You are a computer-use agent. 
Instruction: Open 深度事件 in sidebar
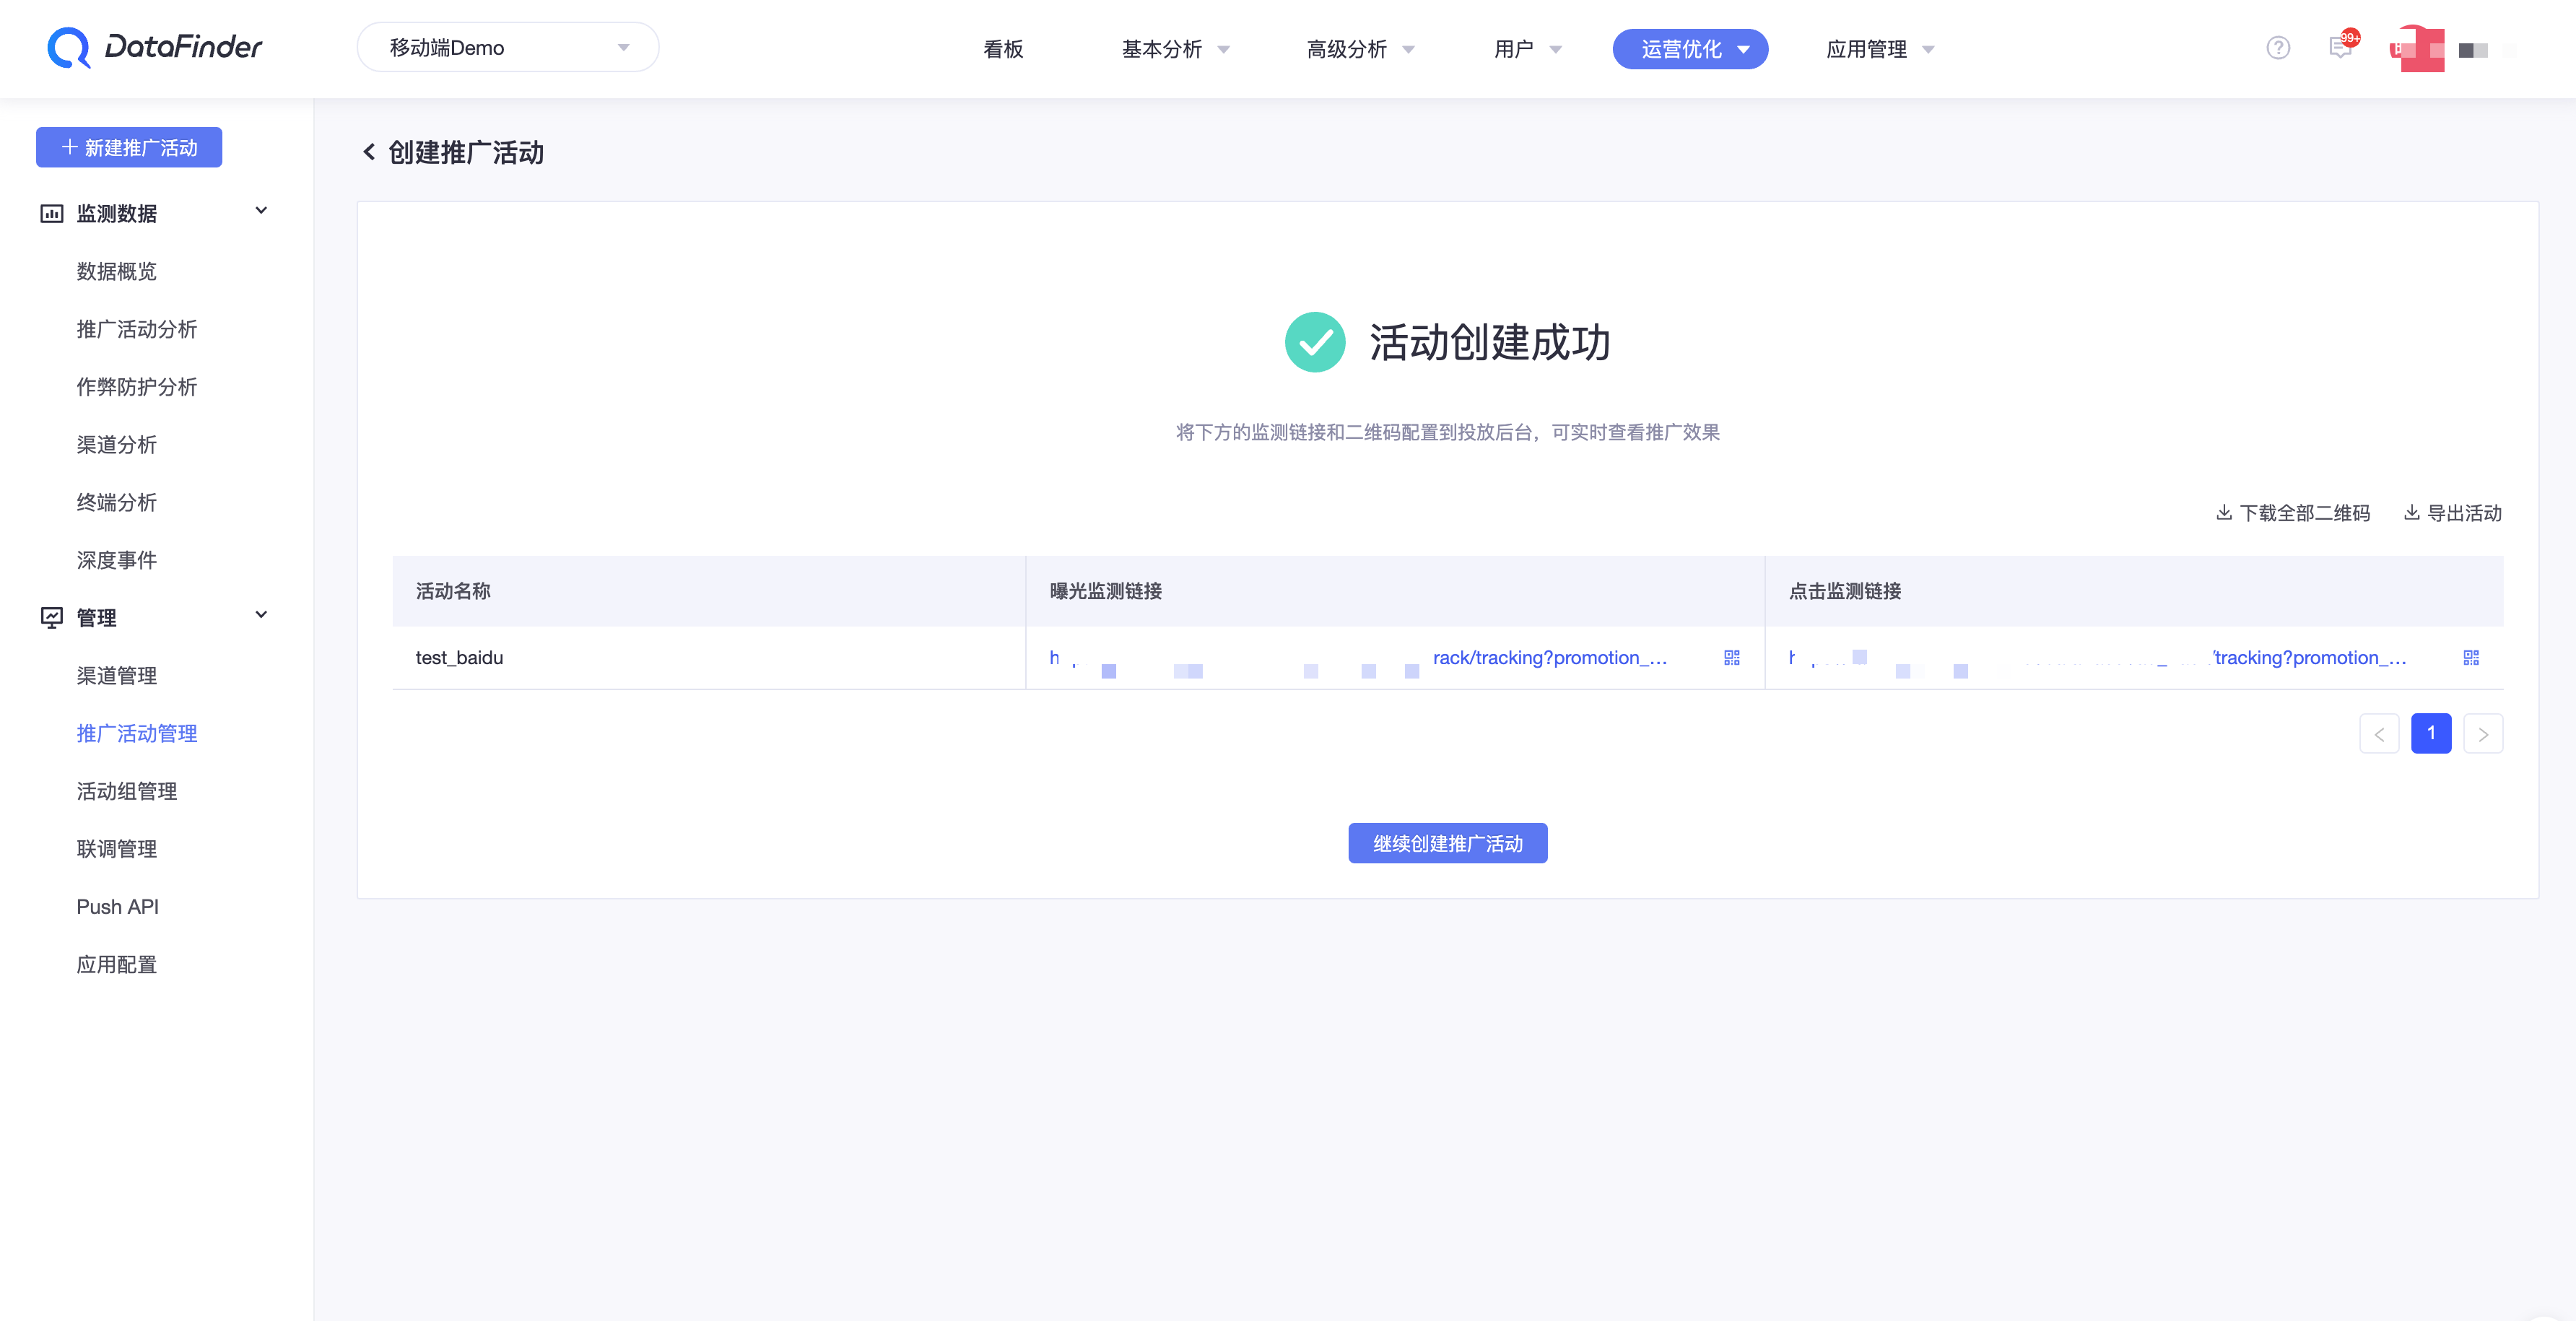click(117, 560)
